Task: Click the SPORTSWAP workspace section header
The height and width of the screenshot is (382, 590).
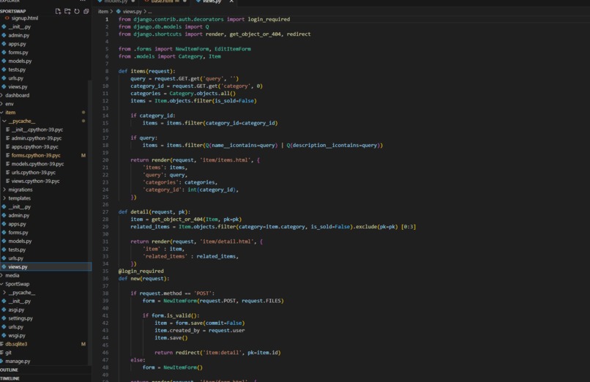Action: coord(12,11)
